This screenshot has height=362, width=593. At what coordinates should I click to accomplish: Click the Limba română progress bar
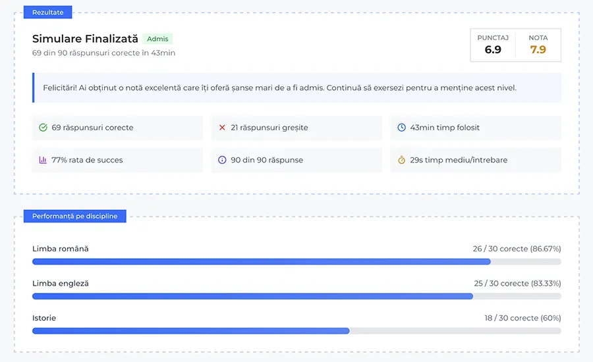[x=296, y=261]
